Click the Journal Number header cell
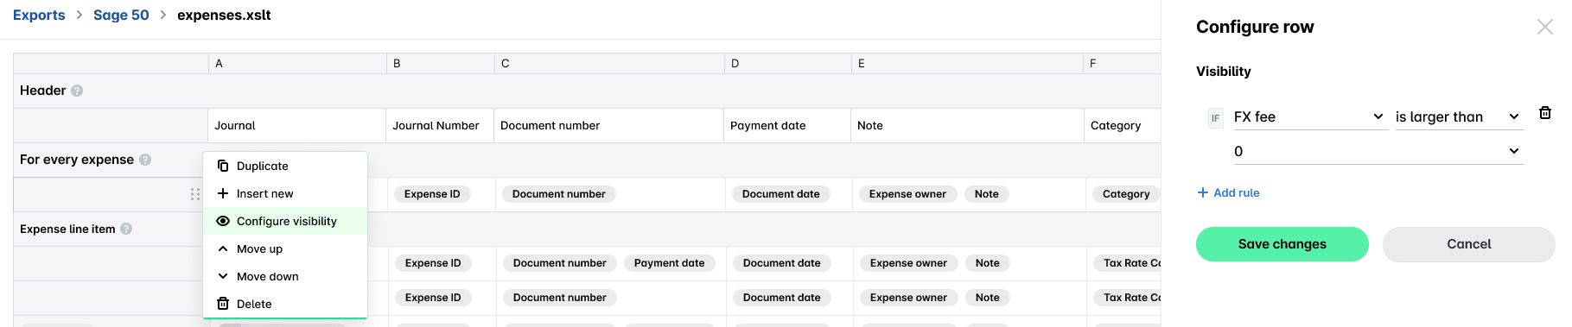This screenshot has width=1572, height=327. 440,125
